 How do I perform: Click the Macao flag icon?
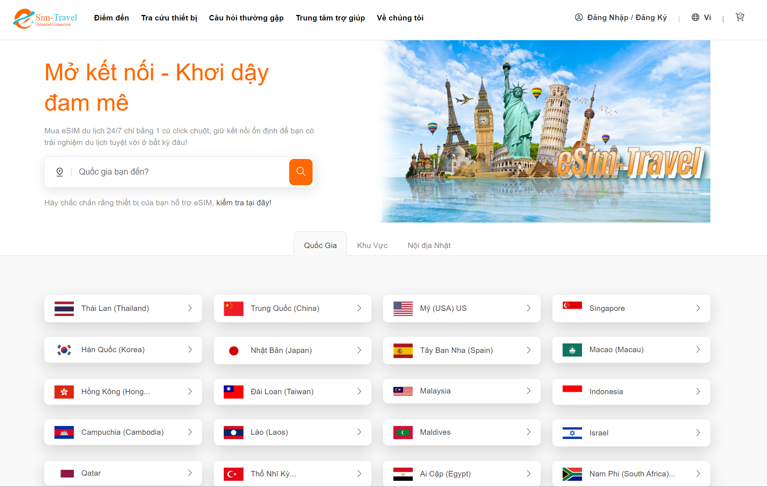click(572, 350)
